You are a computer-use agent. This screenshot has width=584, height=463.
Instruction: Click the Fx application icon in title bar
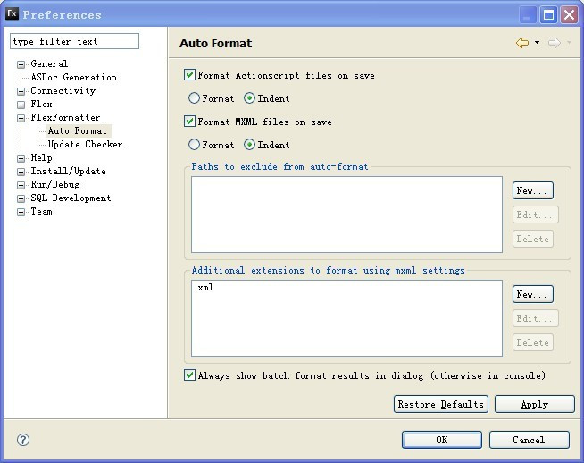(x=12, y=14)
